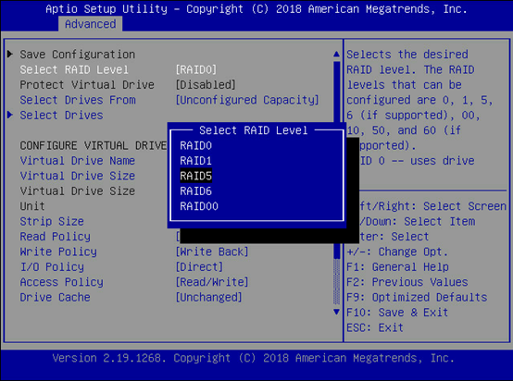Open the [Unconfigured Capacity] dropdown value
The image size is (513, 381).
247,100
